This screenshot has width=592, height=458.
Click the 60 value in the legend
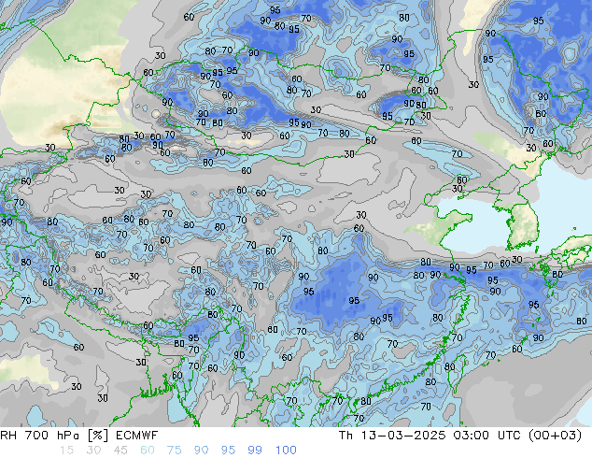[148, 451]
